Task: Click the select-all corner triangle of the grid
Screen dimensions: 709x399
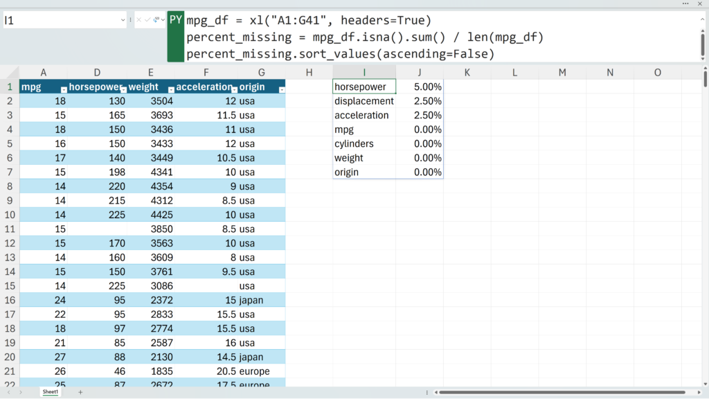Action: [x=10, y=73]
